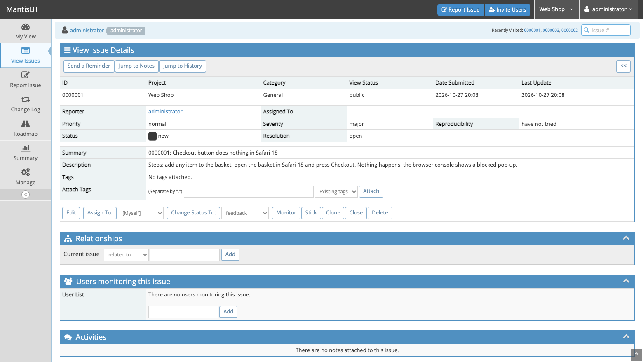Open the Existing tags dropdown
This screenshot has width=643, height=362.
click(x=336, y=192)
